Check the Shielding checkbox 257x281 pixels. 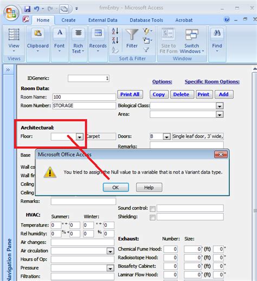tap(152, 218)
